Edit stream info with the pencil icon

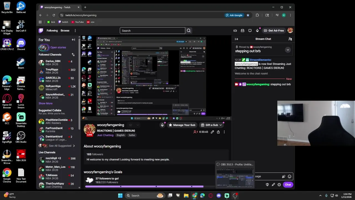212,132
